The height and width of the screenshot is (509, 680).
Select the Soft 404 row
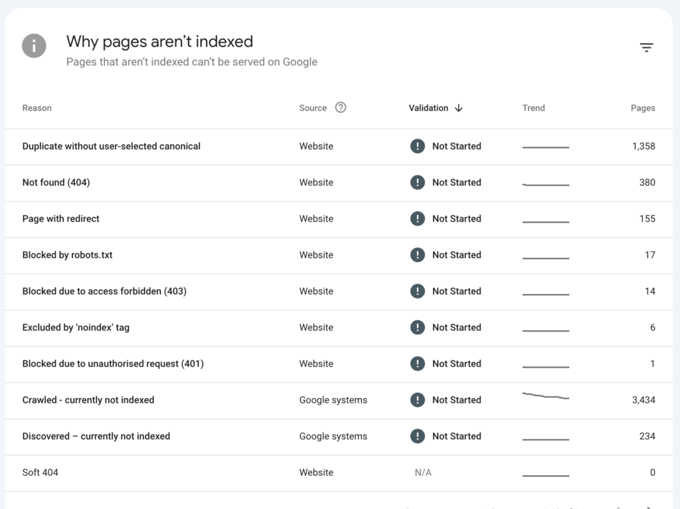tap(41, 473)
